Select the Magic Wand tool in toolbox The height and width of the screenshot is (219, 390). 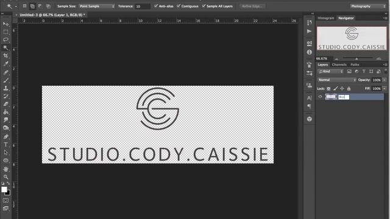5,47
